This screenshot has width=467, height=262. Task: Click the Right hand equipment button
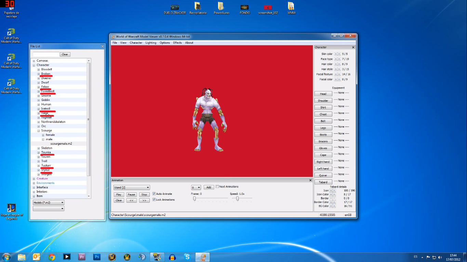[x=323, y=162]
